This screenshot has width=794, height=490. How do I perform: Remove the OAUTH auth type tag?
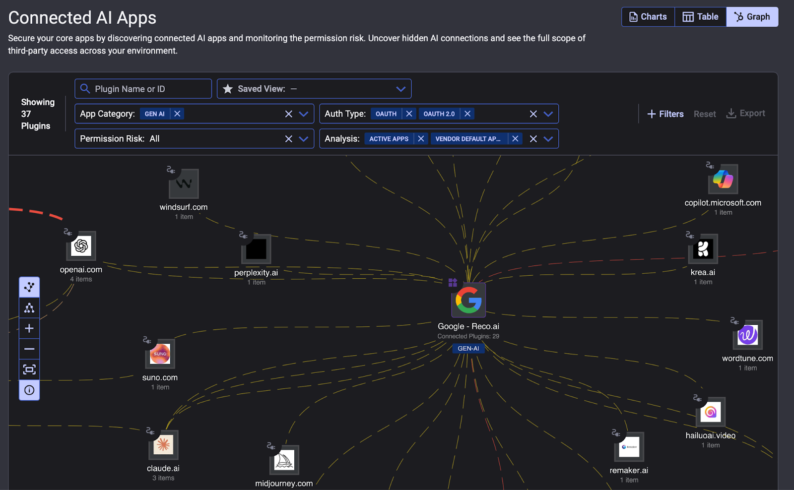tap(409, 114)
